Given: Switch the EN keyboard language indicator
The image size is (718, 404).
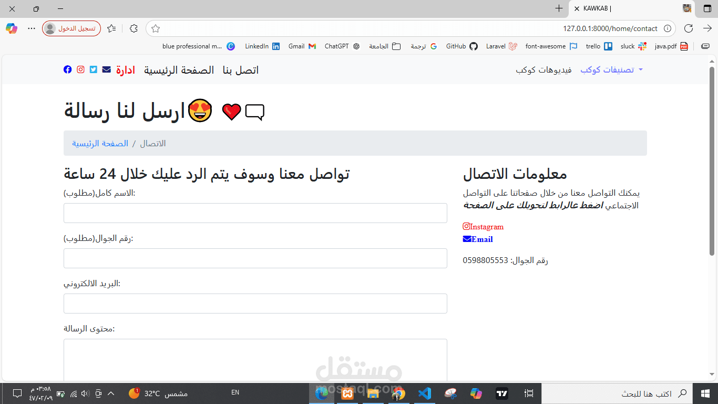Looking at the screenshot, I should (x=235, y=392).
